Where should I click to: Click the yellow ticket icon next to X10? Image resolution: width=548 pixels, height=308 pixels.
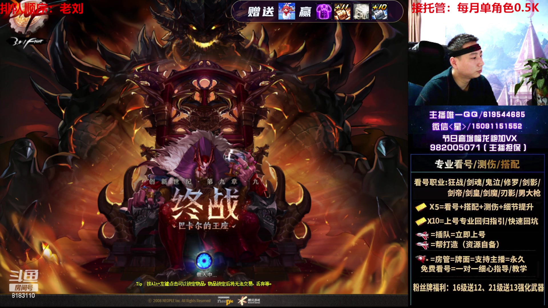[x=421, y=221]
